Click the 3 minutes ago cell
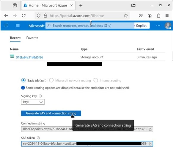This screenshot has width=173, height=150. (147, 57)
